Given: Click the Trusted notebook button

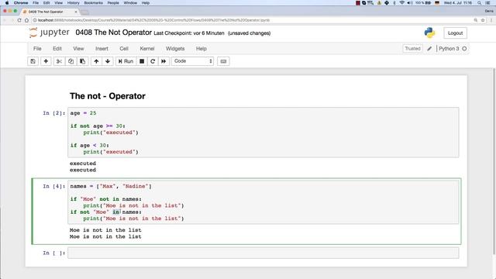Looking at the screenshot, I should tap(412, 49).
